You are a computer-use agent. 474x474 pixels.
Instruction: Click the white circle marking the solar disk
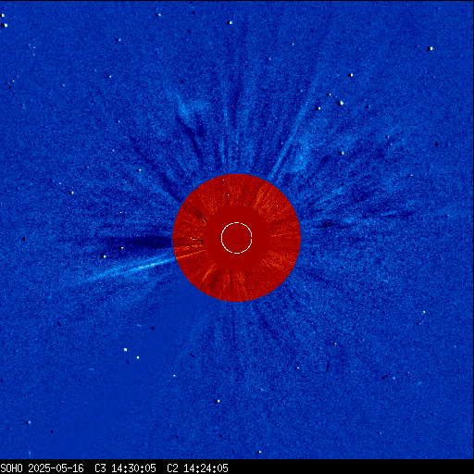coord(237,238)
